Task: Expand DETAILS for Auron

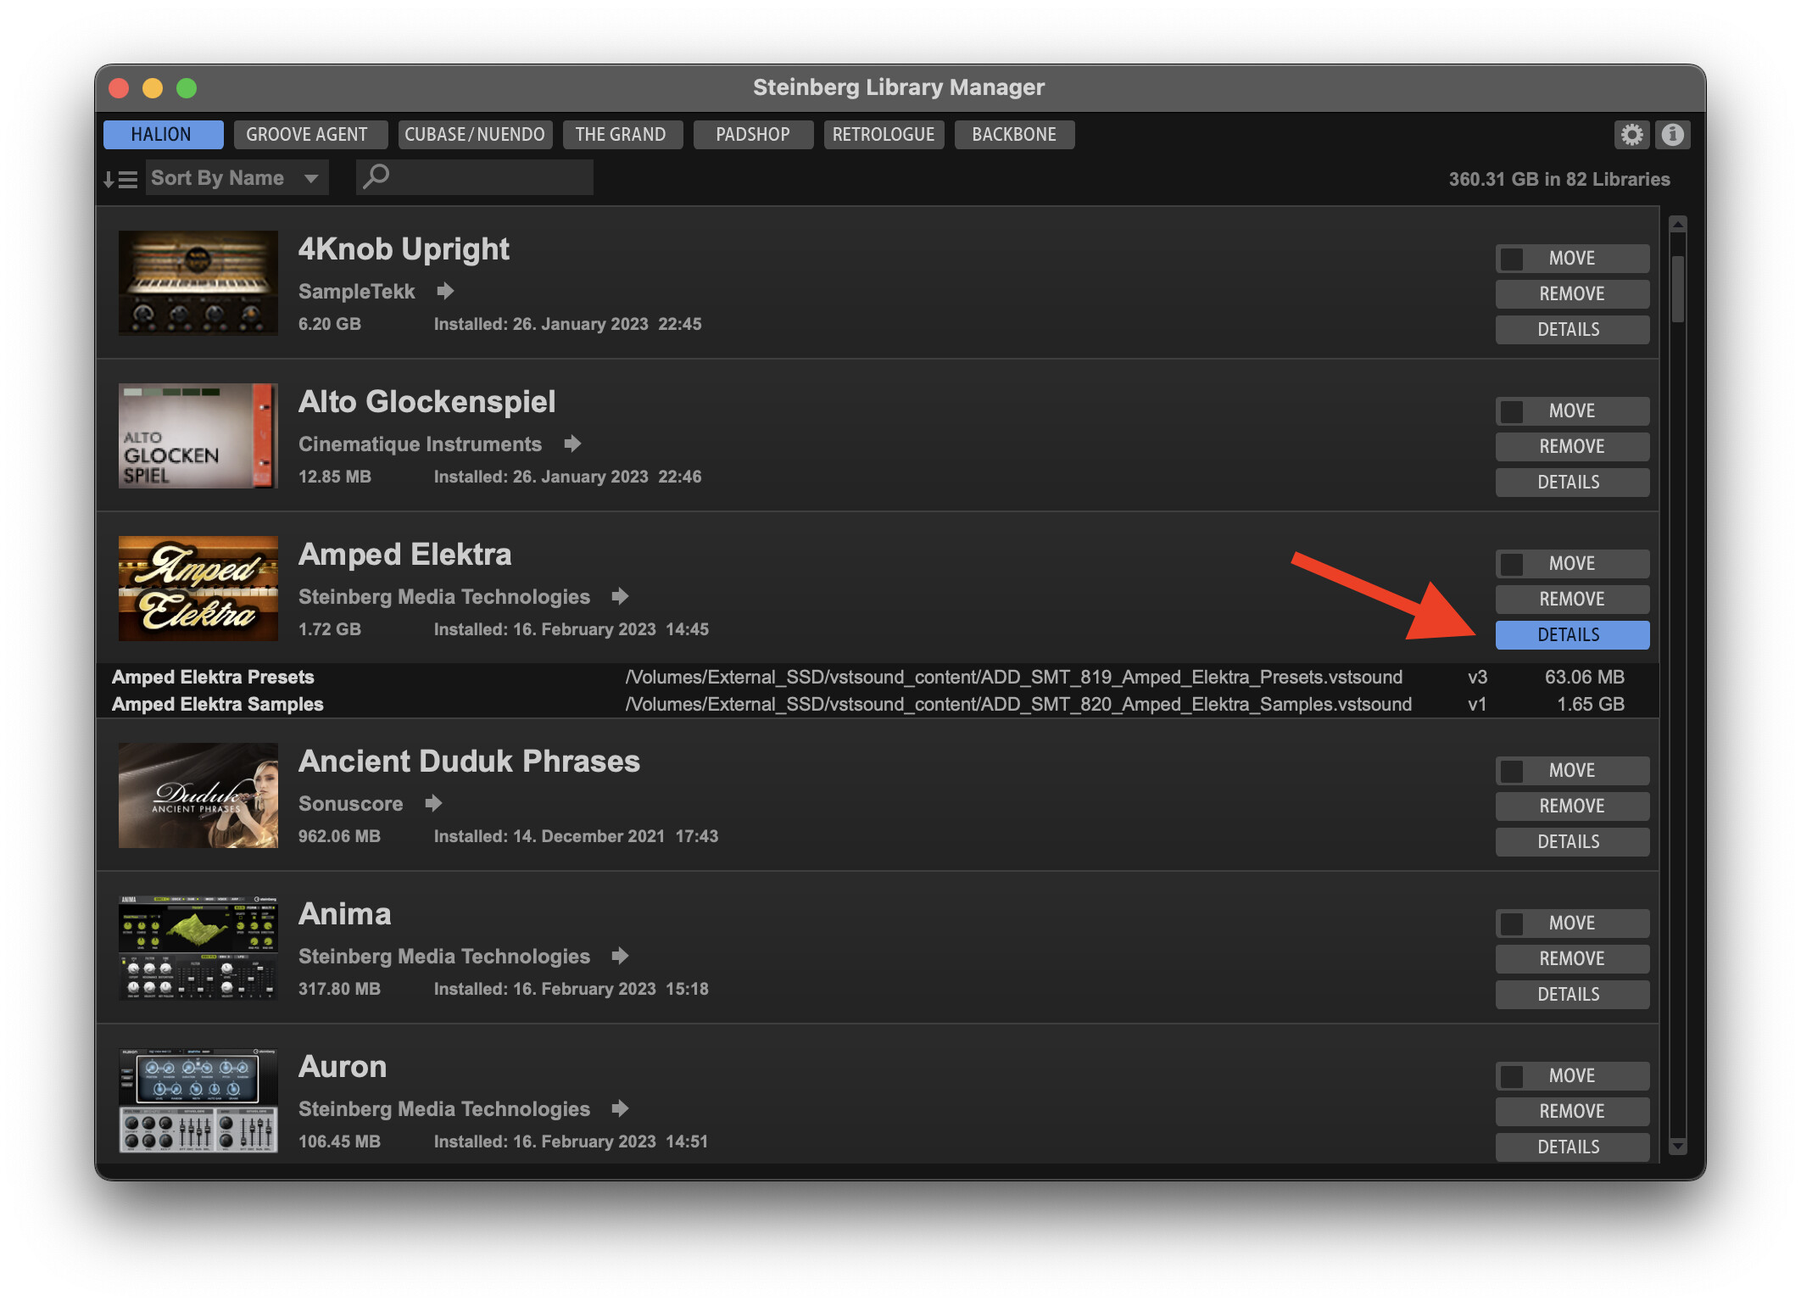Action: click(1572, 1147)
